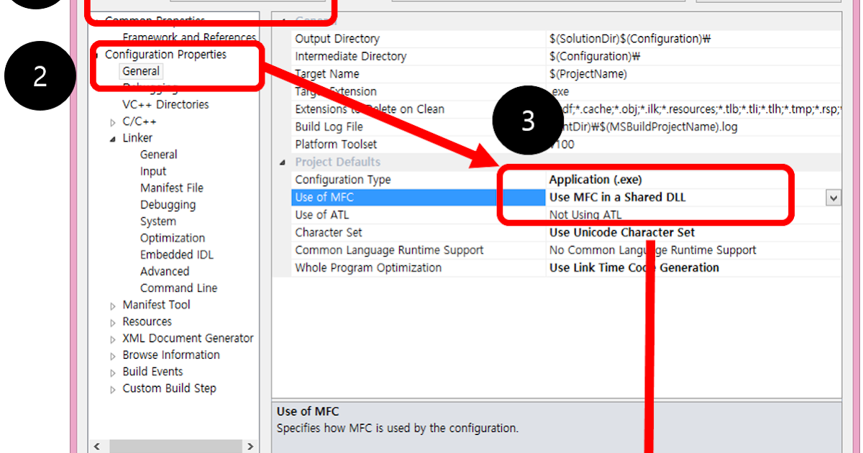Viewport: 863px width, 453px height.
Task: Expand the Browse Information node
Action: point(113,356)
